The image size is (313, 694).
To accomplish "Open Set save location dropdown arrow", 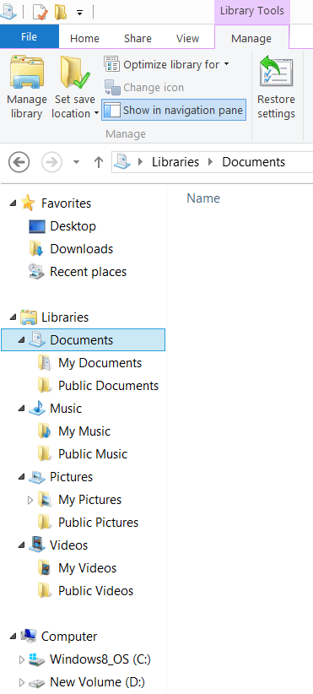I will coord(97,114).
